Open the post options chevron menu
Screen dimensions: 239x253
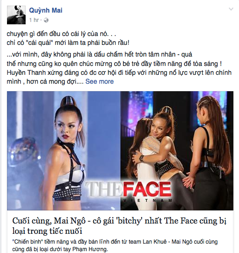231,9
